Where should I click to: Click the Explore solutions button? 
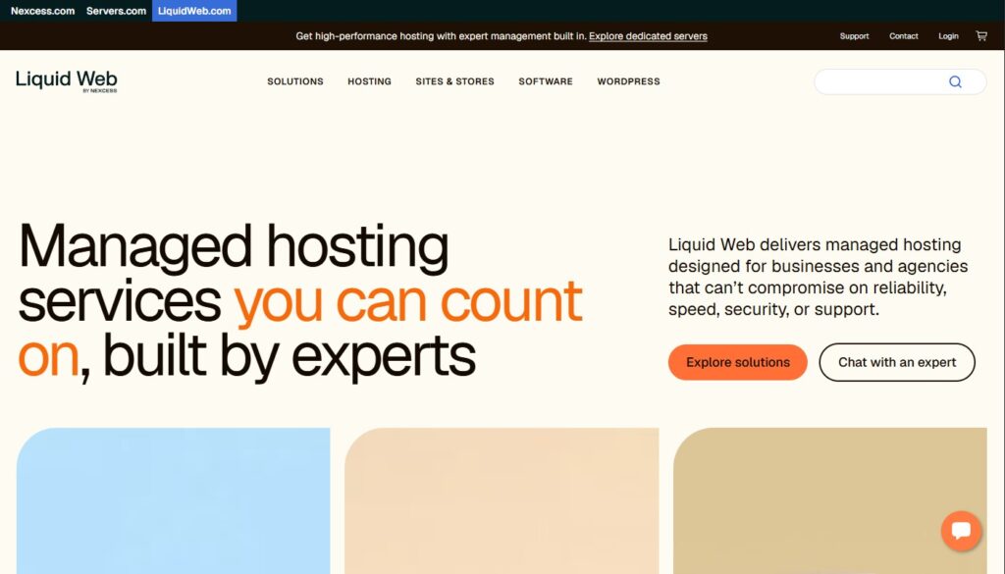pos(738,362)
